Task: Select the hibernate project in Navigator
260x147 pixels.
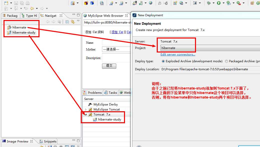Action: [x=17, y=27]
